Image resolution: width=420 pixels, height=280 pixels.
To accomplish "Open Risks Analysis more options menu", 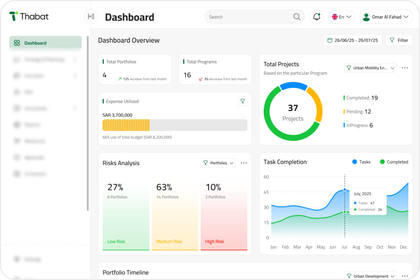I will 244,163.
